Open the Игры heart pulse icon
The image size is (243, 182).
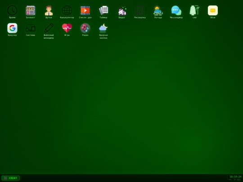(x=67, y=28)
